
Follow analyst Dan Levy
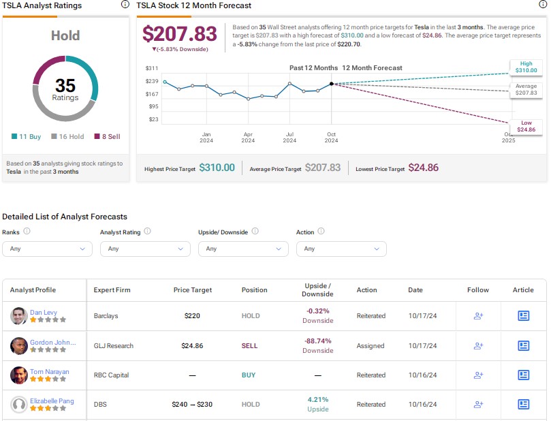(x=477, y=315)
